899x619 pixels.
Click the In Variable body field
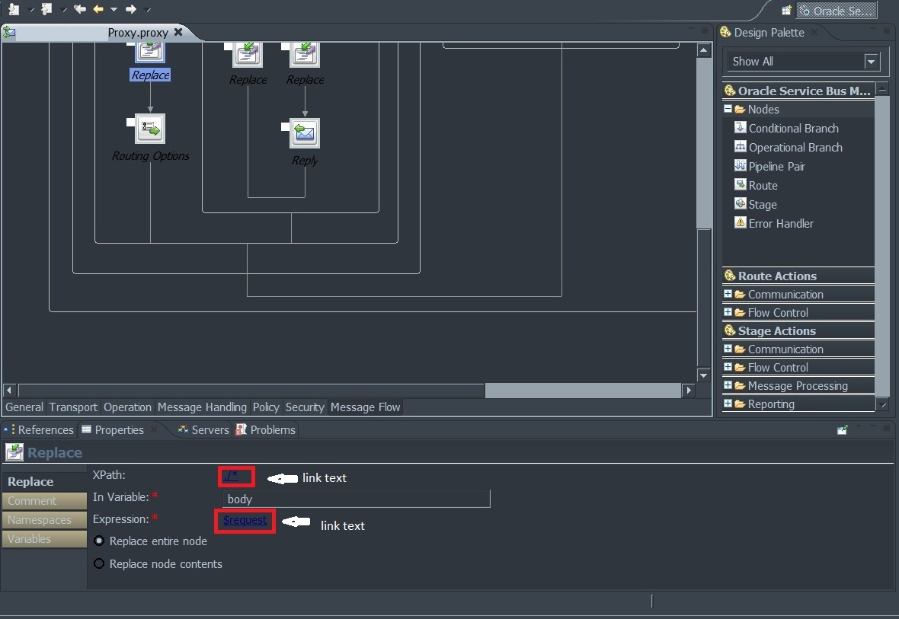pyautogui.click(x=356, y=499)
